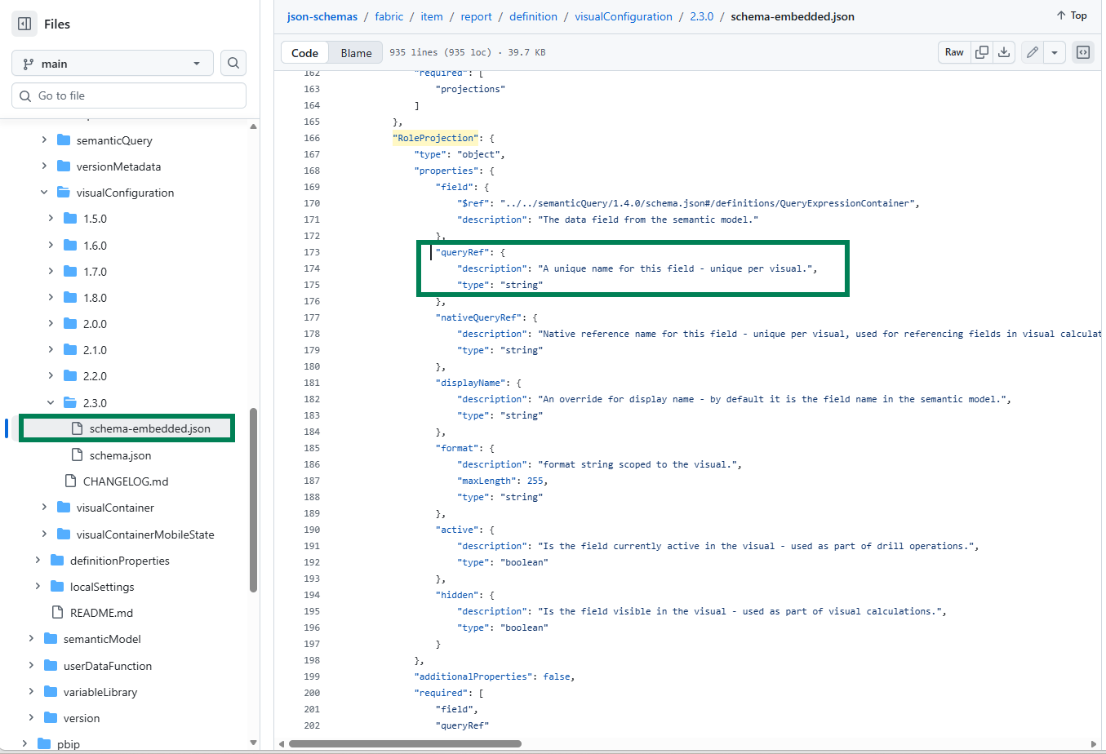Click the visualContainer folder icon

64,508
